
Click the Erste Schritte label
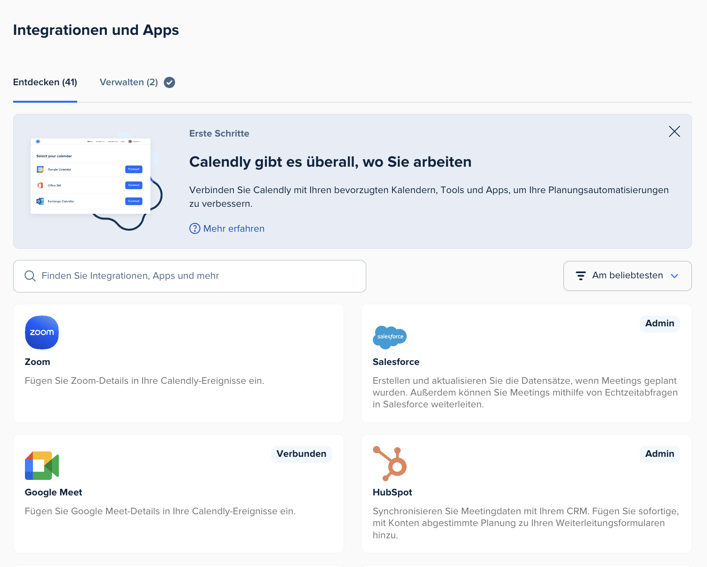coord(219,133)
